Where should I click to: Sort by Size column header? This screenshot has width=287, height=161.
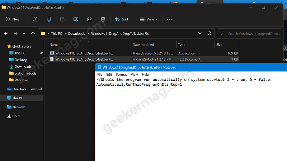(x=219, y=44)
